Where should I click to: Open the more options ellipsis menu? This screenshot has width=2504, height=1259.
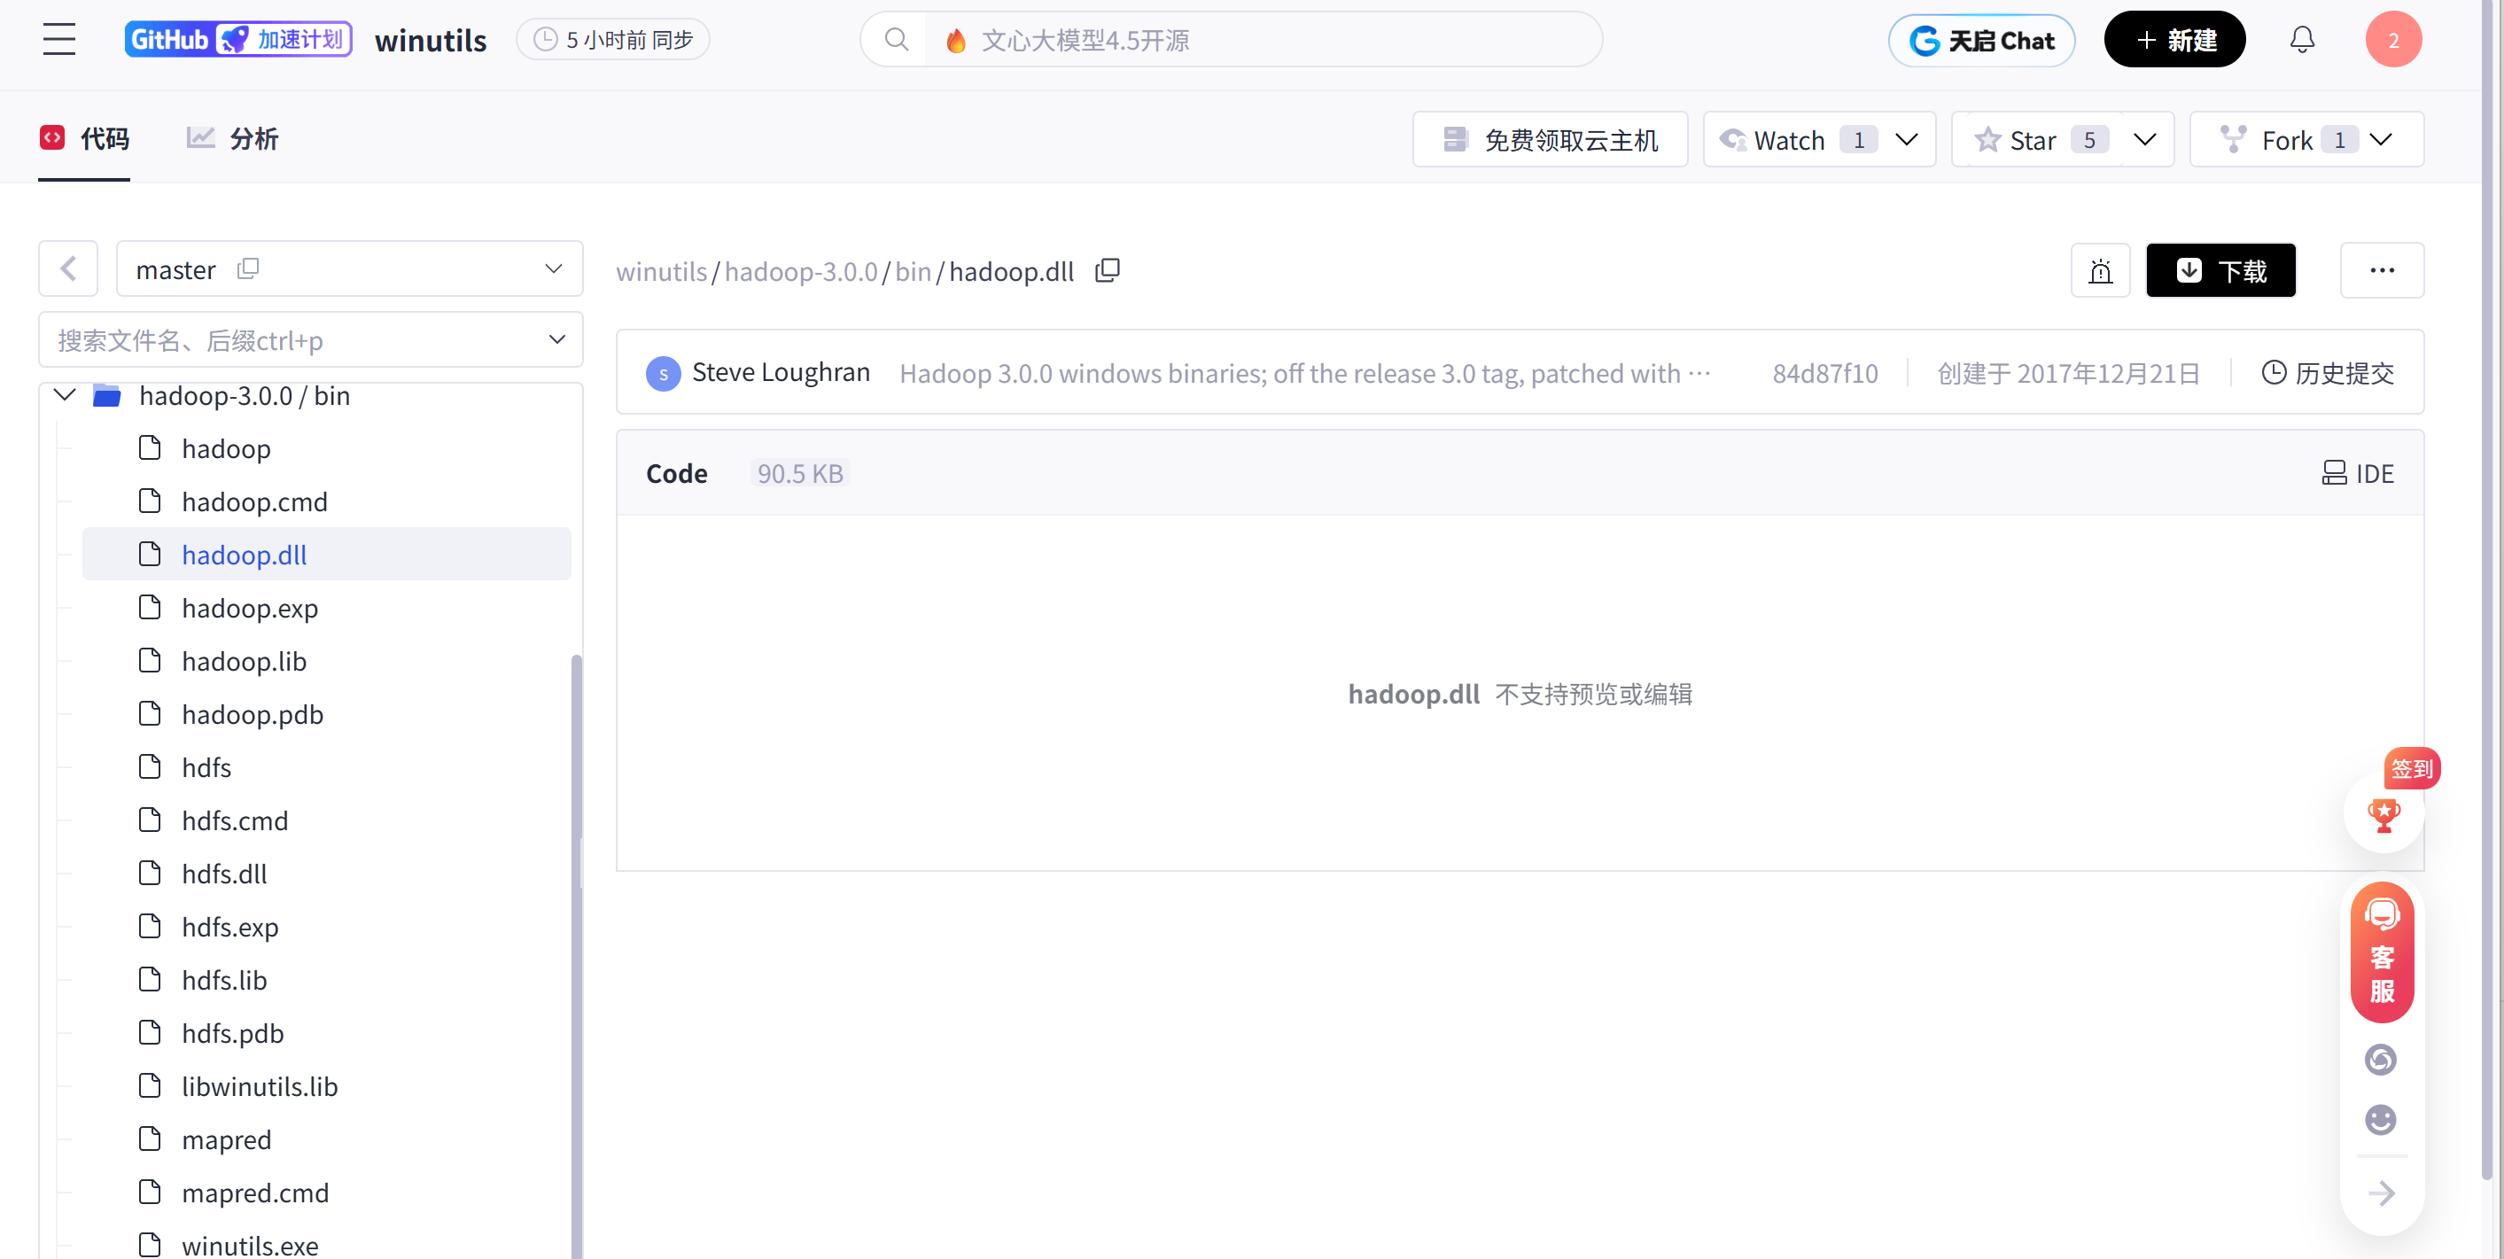click(x=2382, y=270)
